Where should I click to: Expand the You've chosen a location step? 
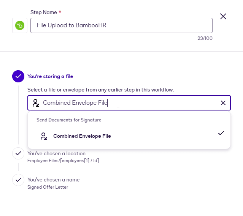(56, 154)
